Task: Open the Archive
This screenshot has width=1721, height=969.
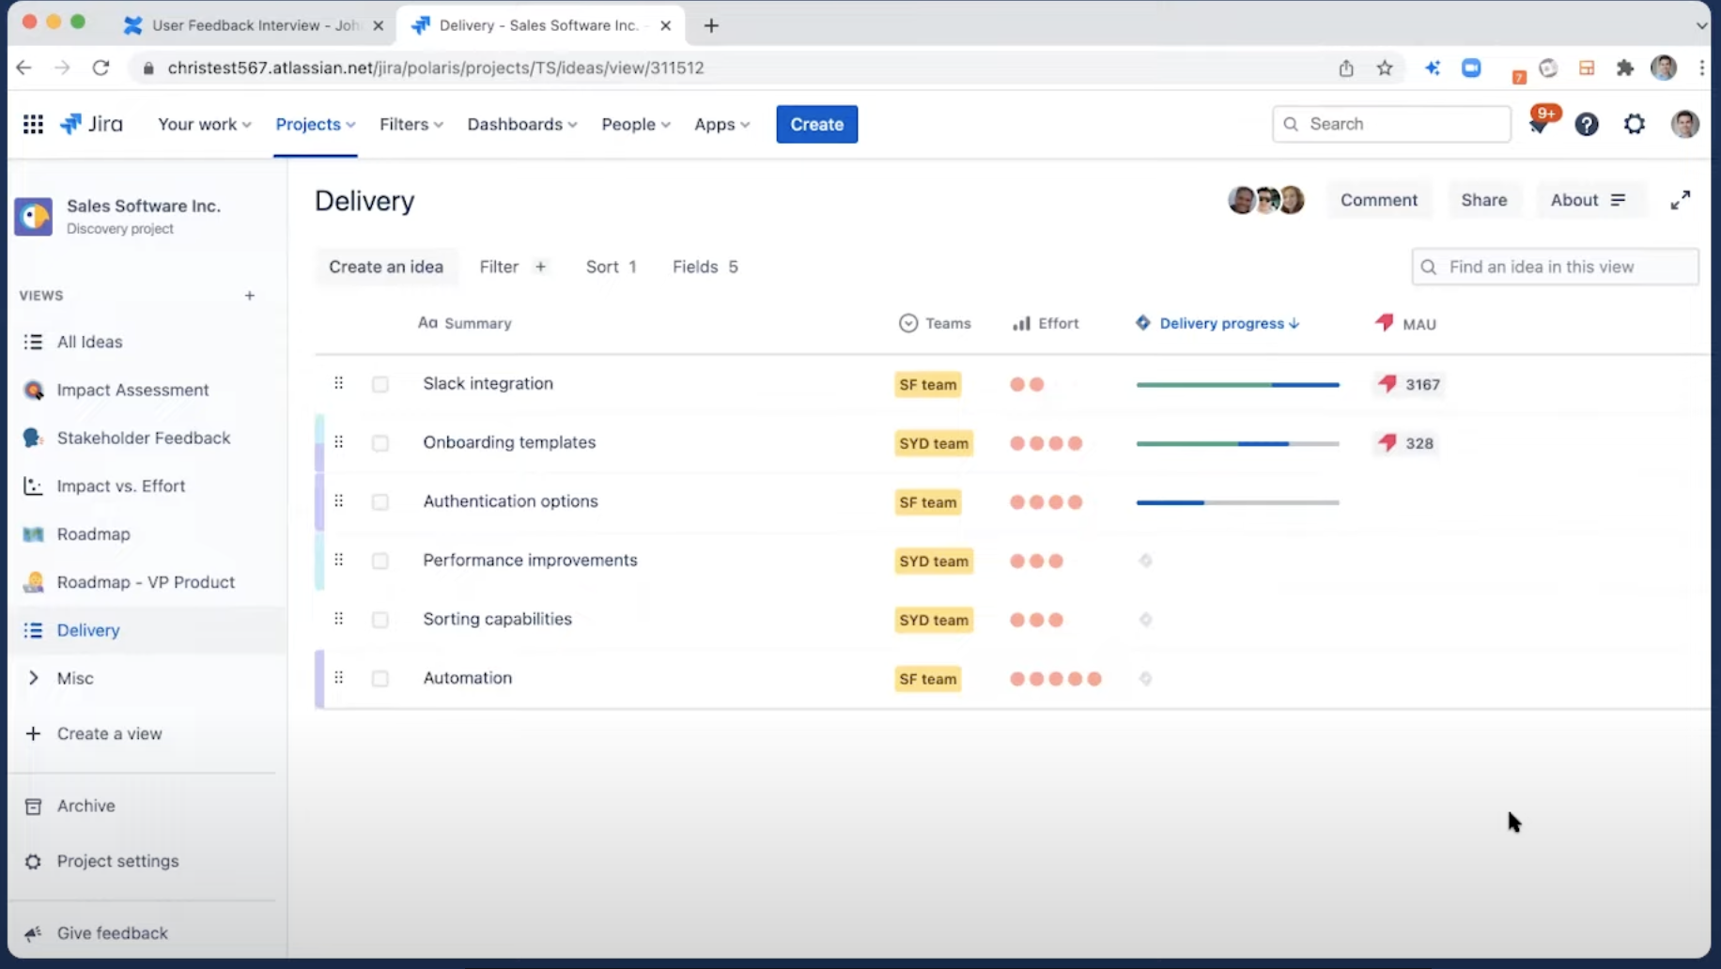Action: point(85,806)
